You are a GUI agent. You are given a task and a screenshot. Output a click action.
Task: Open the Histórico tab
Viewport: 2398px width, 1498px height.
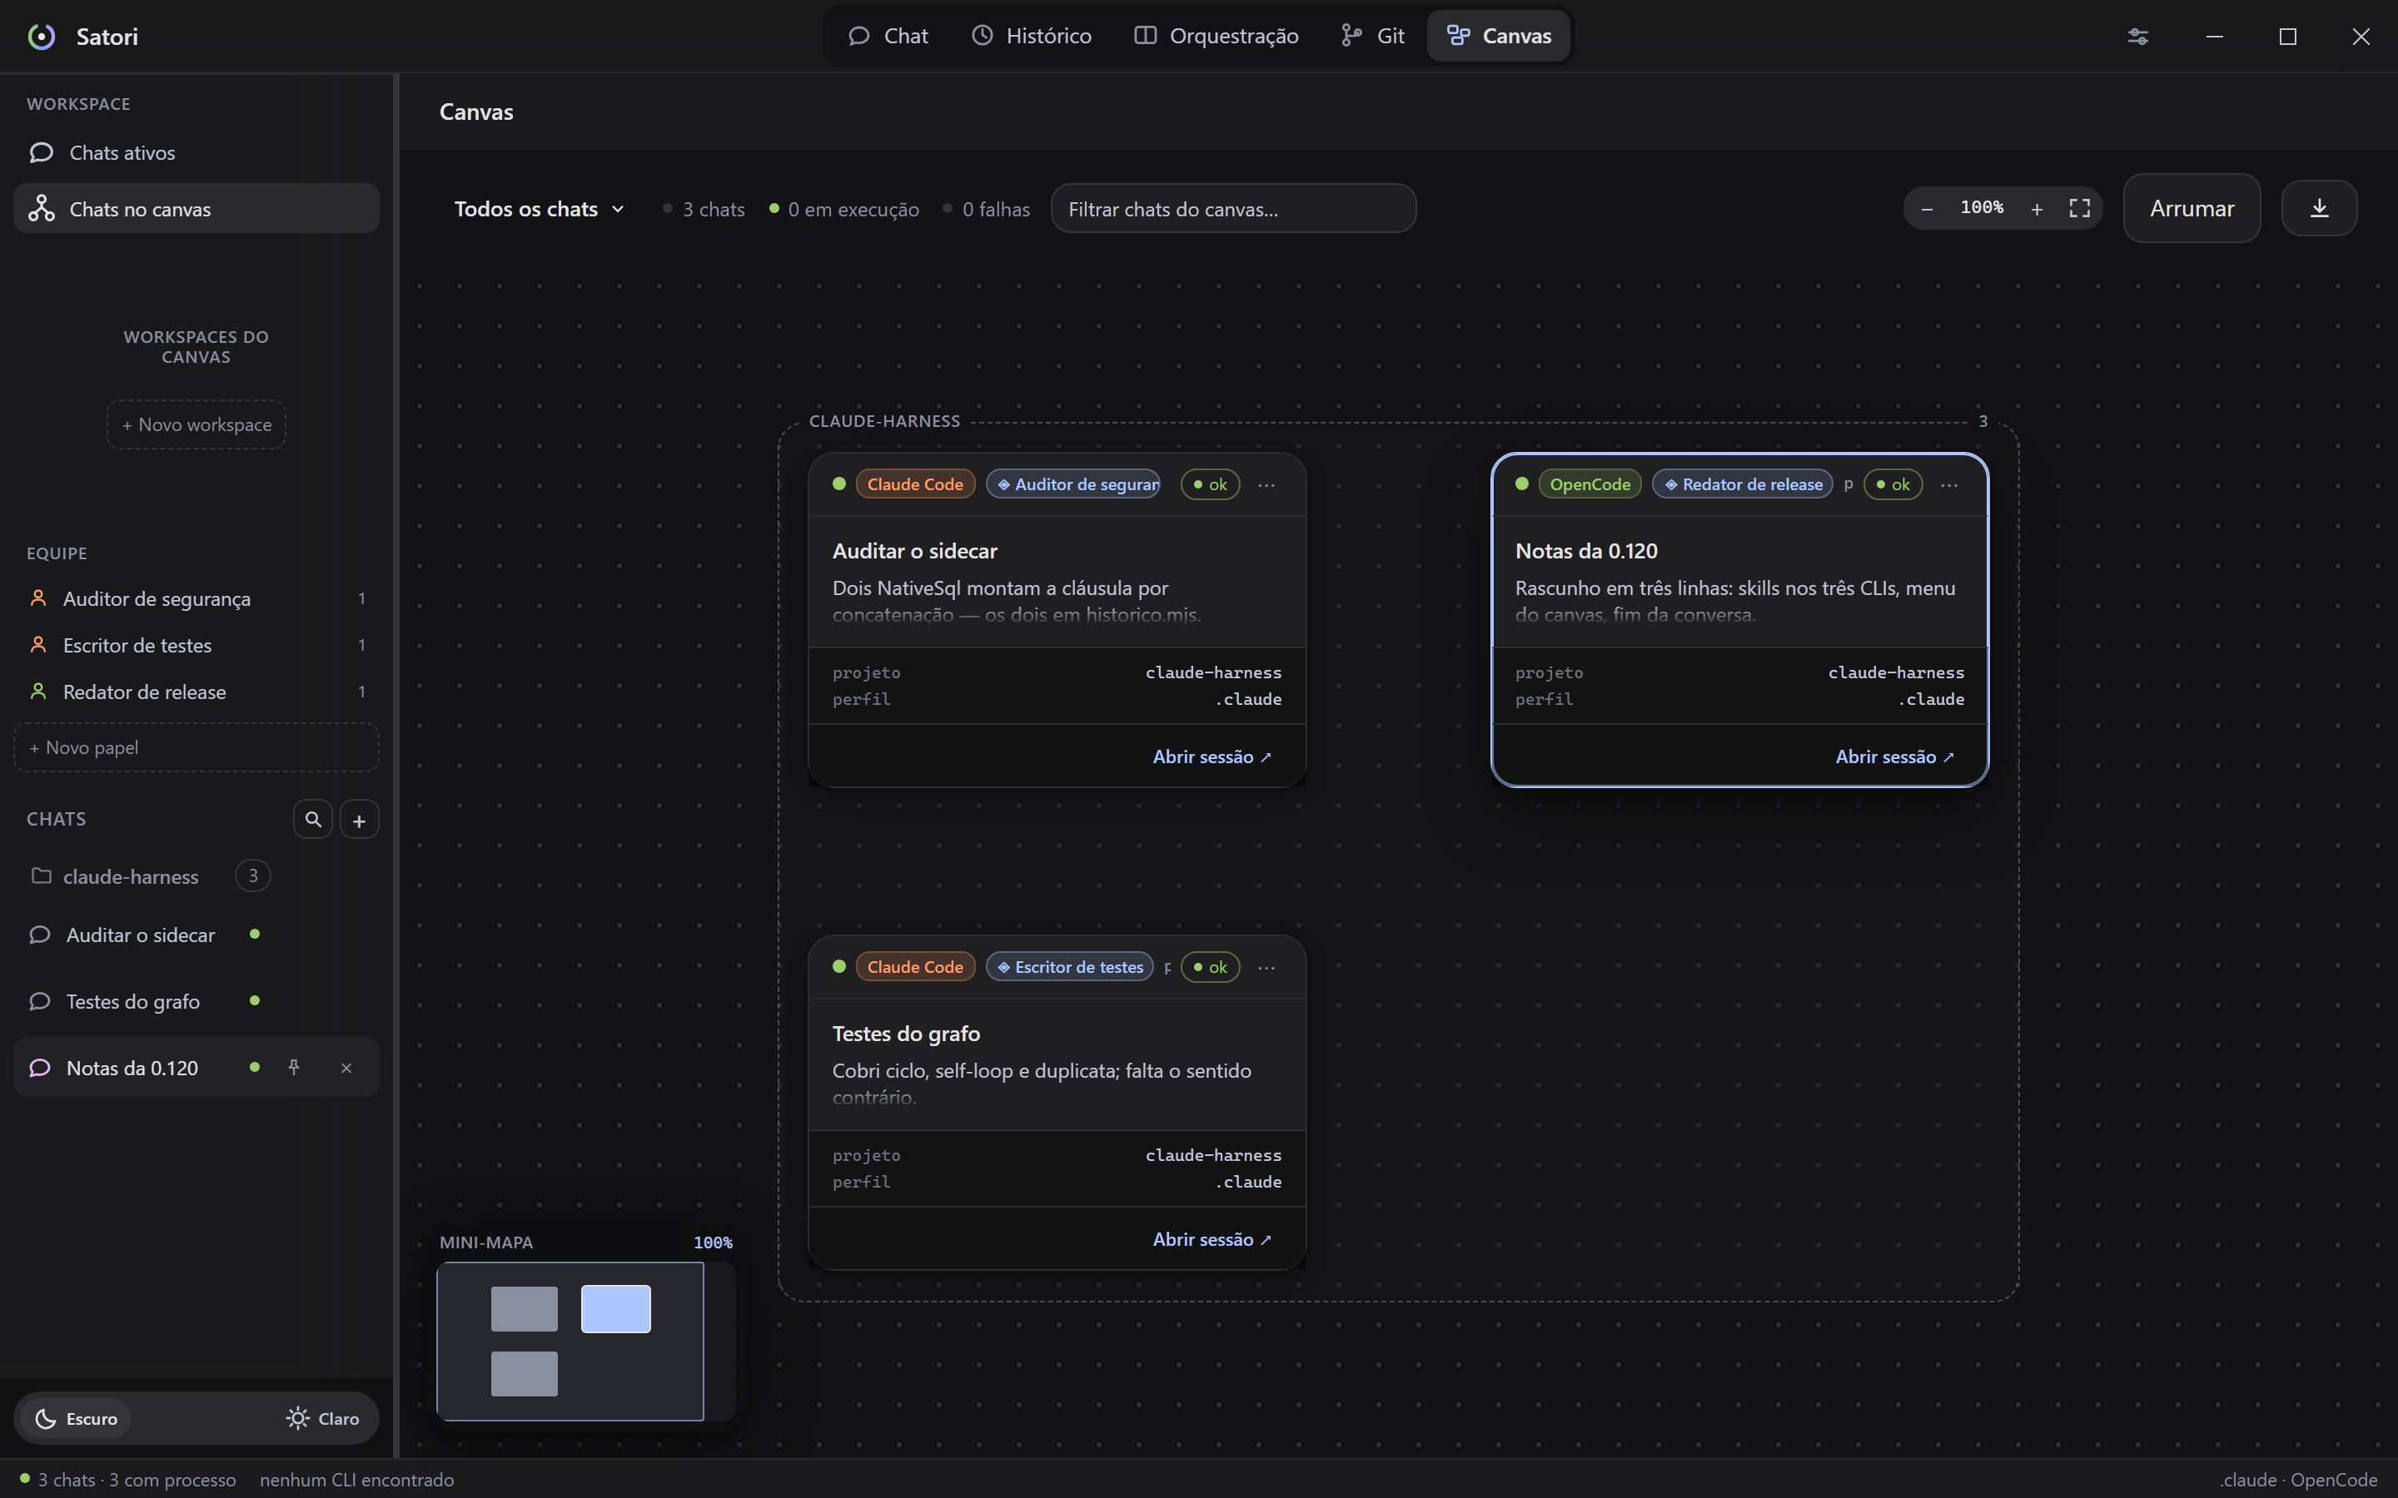[1032, 36]
